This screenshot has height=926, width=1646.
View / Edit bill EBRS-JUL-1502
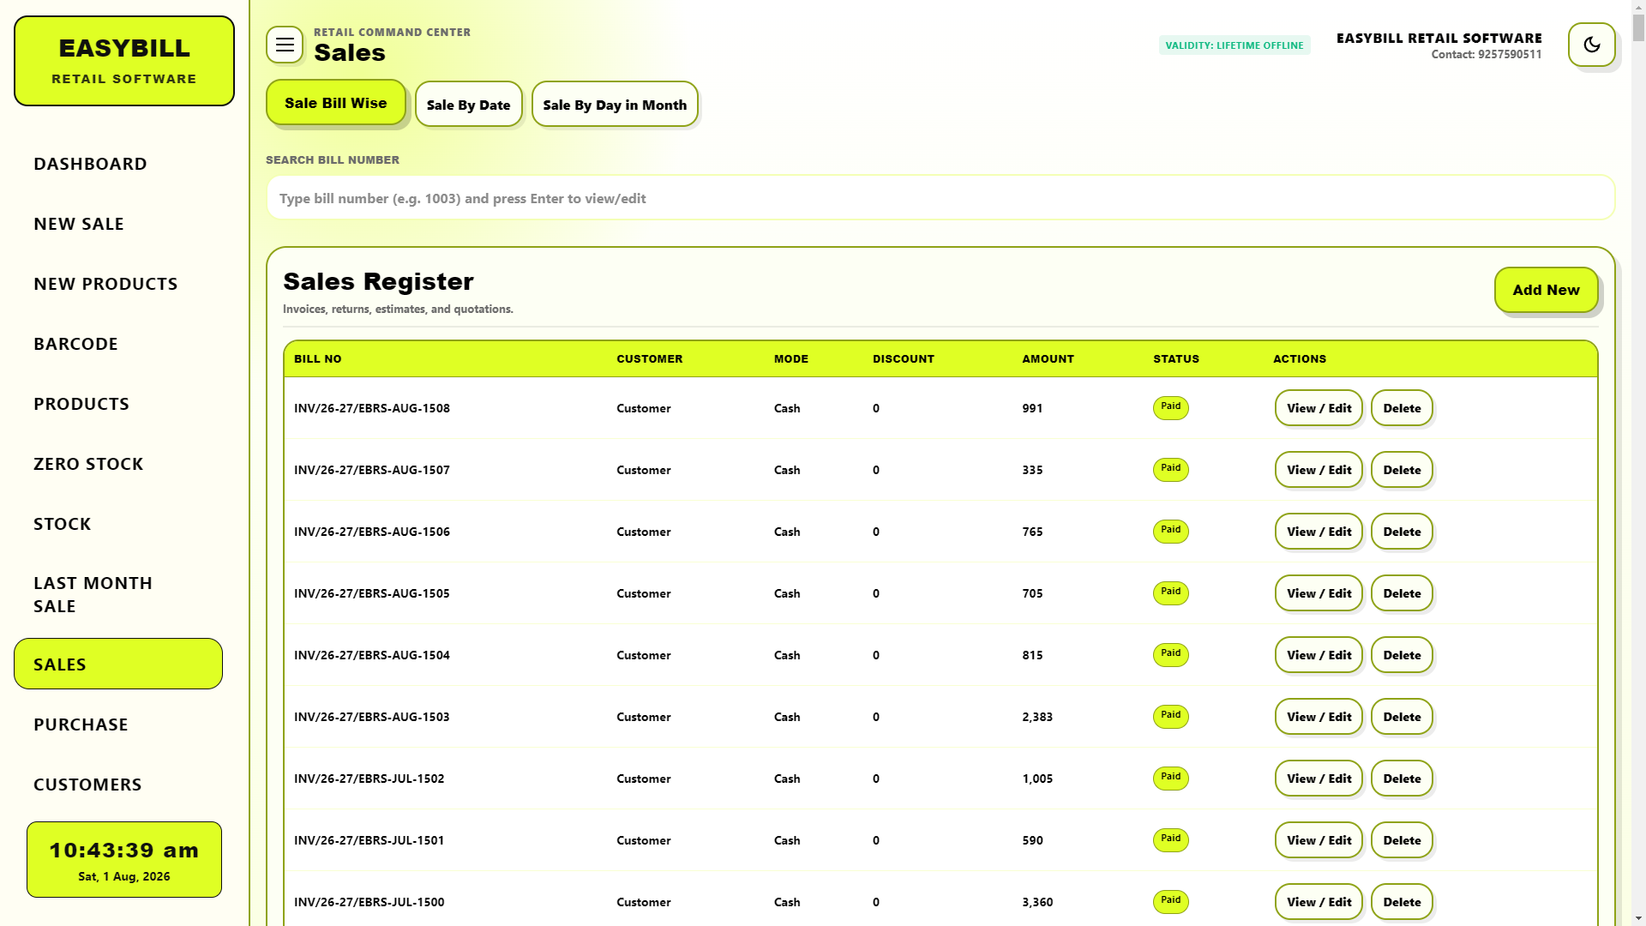pyautogui.click(x=1319, y=779)
